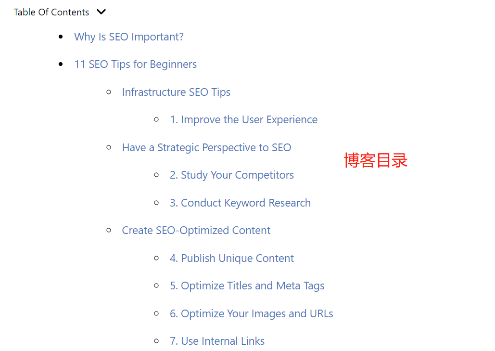Click the hollow bullet beside Infrastructure SEO Tips

coord(109,92)
